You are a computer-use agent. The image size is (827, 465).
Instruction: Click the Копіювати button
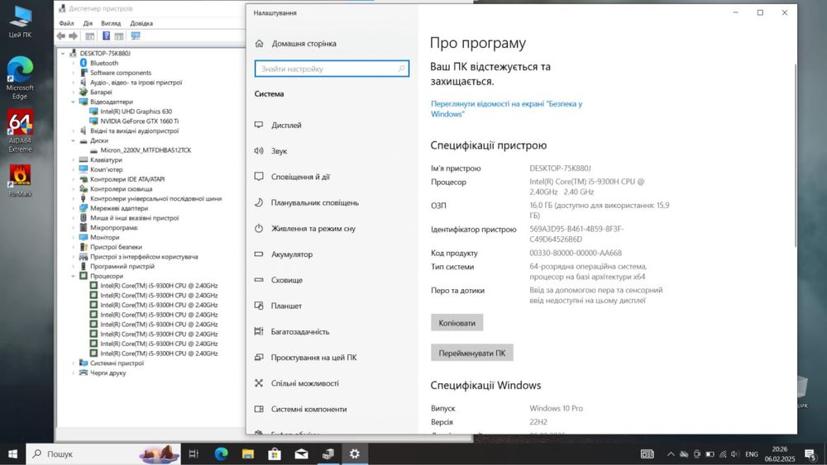tap(457, 323)
